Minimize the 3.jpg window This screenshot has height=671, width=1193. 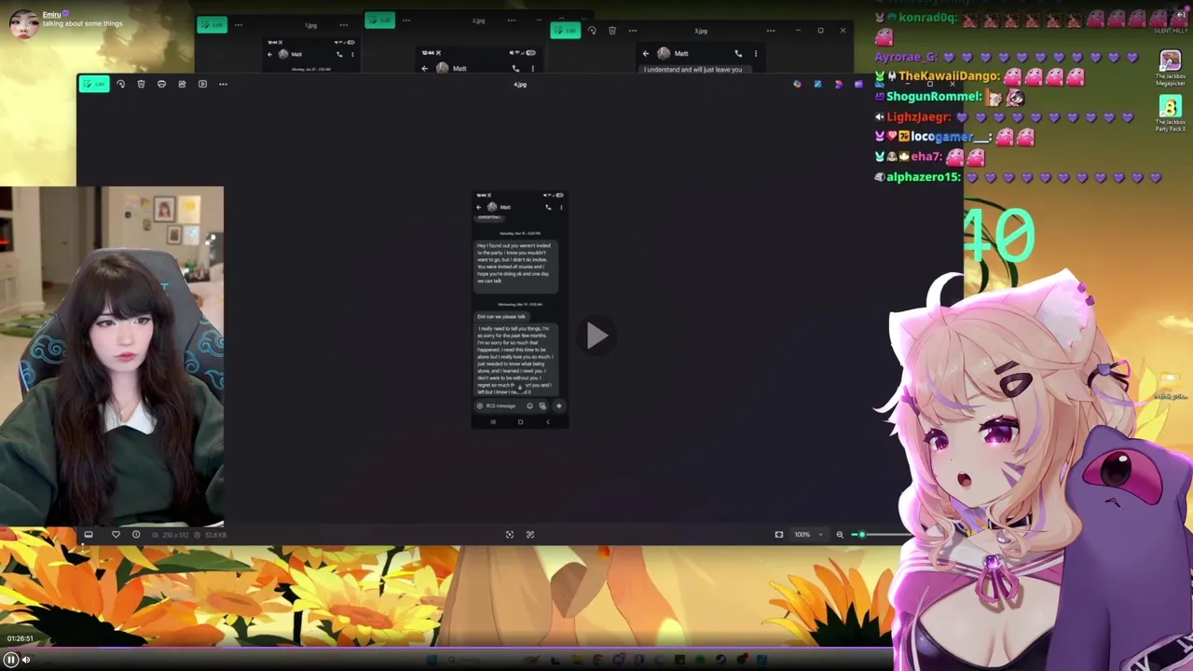[x=798, y=31]
